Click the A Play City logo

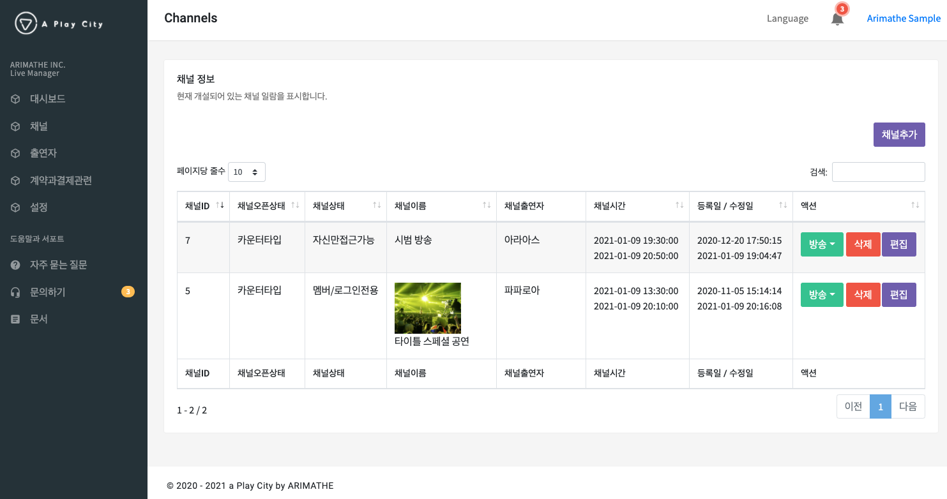point(59,24)
